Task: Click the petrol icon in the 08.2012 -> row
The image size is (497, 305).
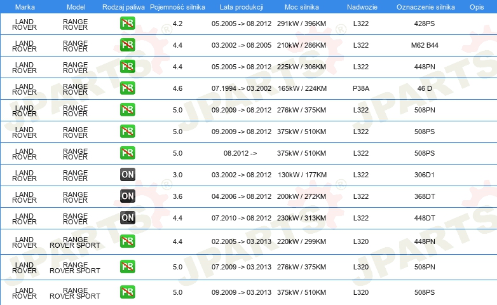Action: (x=127, y=152)
